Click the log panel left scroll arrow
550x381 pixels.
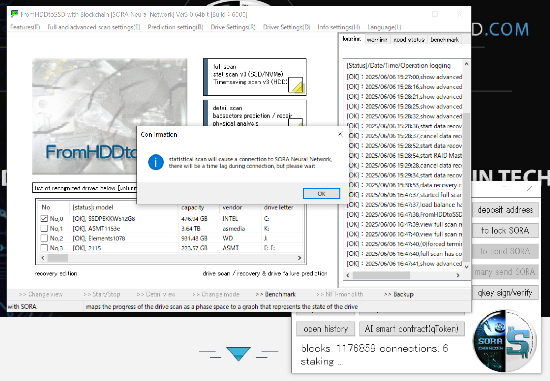click(348, 275)
